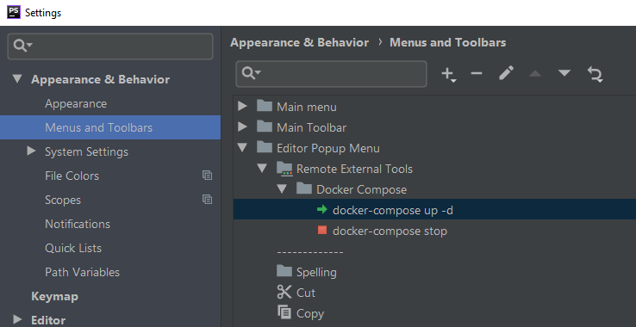Viewport: 636px width, 327px height.
Task: Click the Menus and Toolbars breadcrumb
Action: coord(448,42)
